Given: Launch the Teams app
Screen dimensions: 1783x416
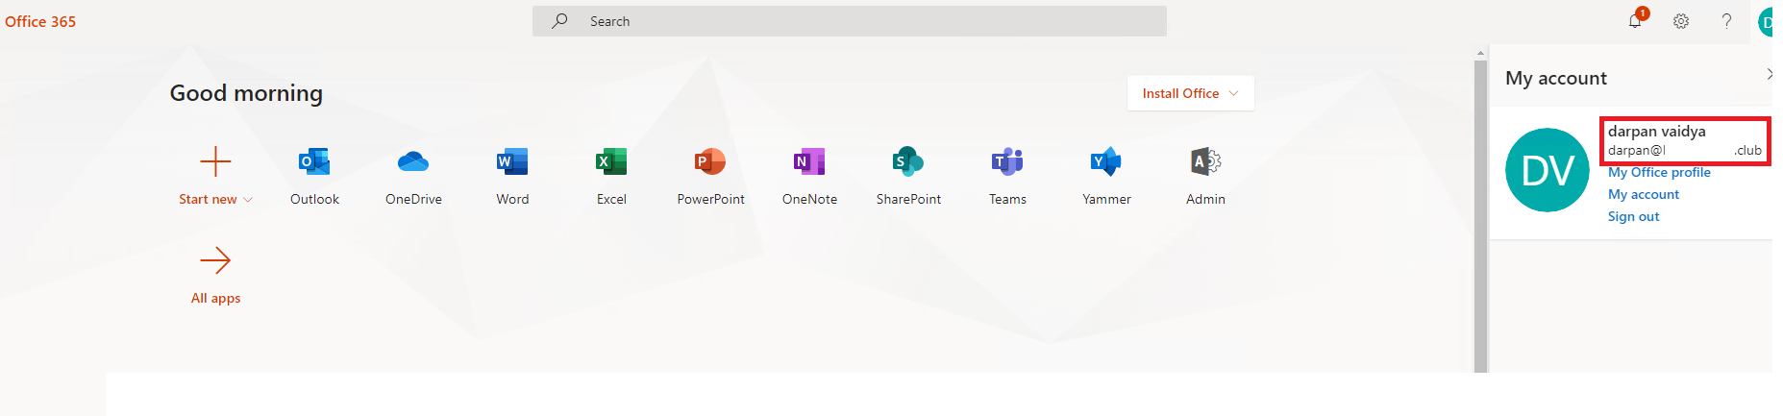Looking at the screenshot, I should [1007, 176].
